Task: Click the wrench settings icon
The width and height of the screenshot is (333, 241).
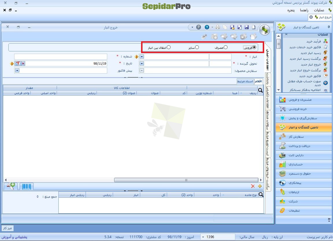Action: (x=199, y=27)
